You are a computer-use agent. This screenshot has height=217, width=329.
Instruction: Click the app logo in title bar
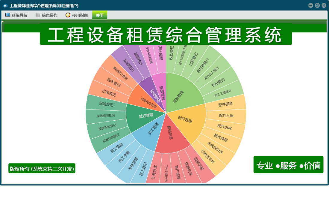click(5, 6)
